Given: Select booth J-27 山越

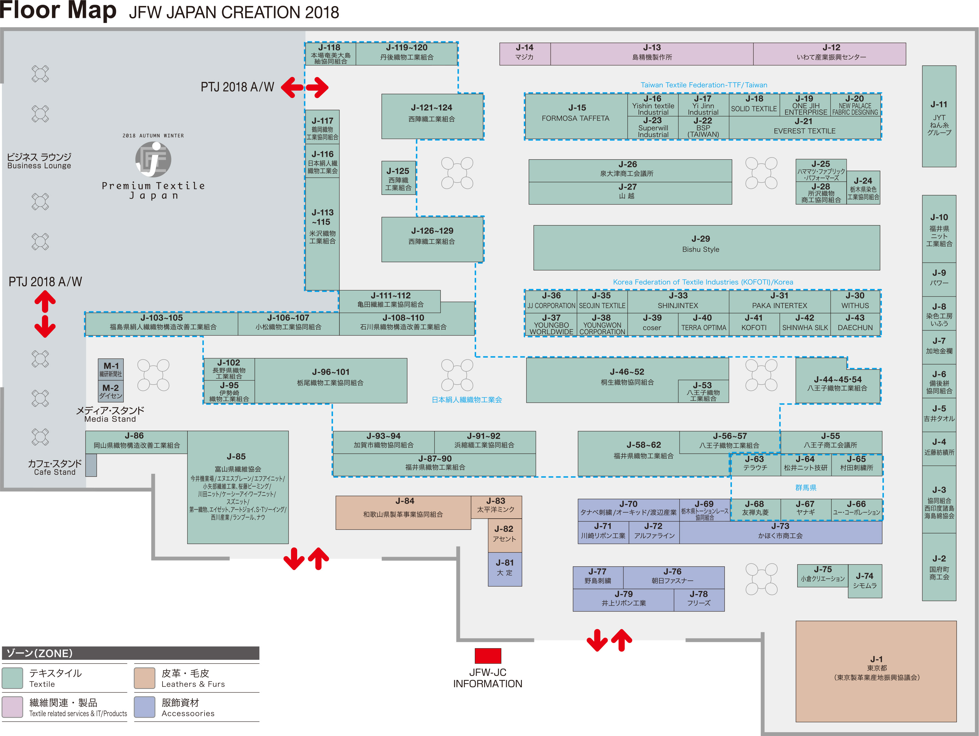Looking at the screenshot, I should pyautogui.click(x=630, y=193).
